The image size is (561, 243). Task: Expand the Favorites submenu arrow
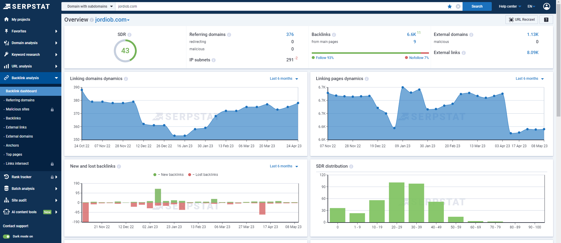[x=56, y=31]
